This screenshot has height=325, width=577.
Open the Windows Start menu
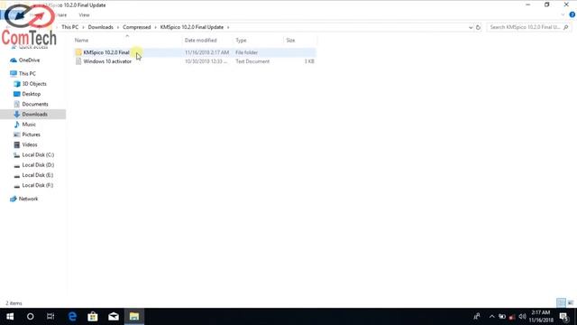(10, 317)
